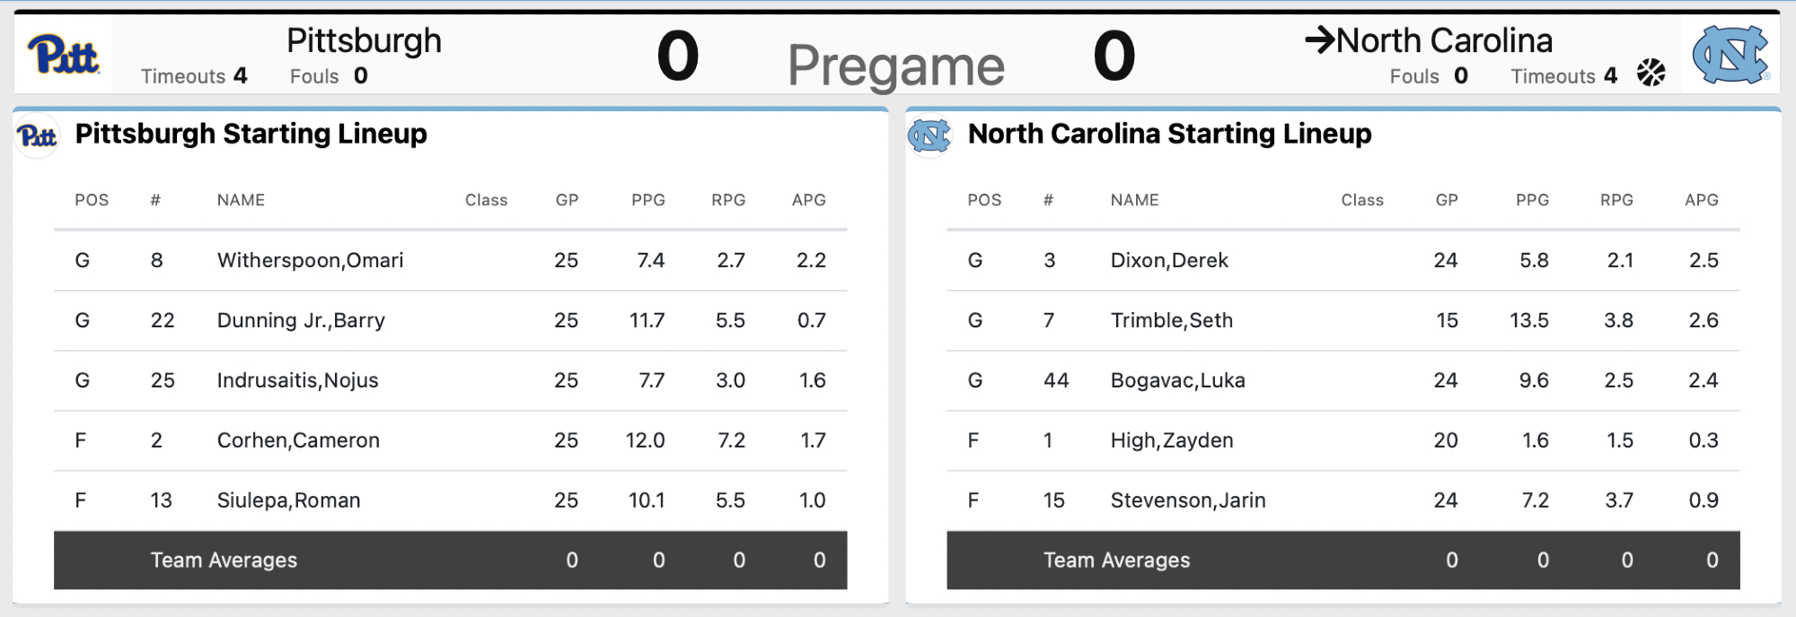Click the Pitt logo in the scoreboard header
Image resolution: width=1796 pixels, height=617 pixels.
point(63,56)
